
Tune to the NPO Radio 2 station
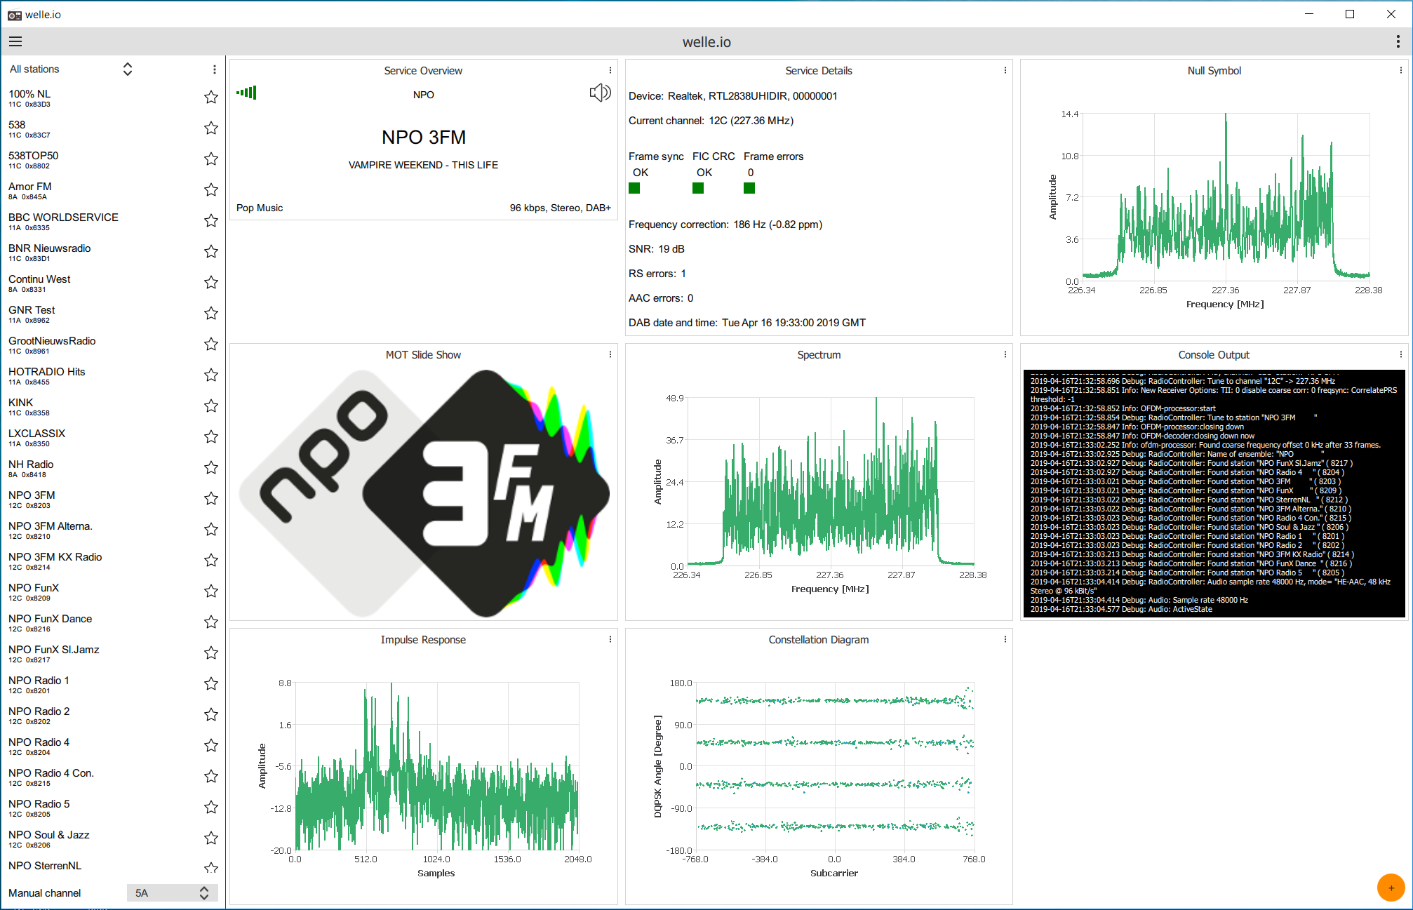pyautogui.click(x=102, y=715)
